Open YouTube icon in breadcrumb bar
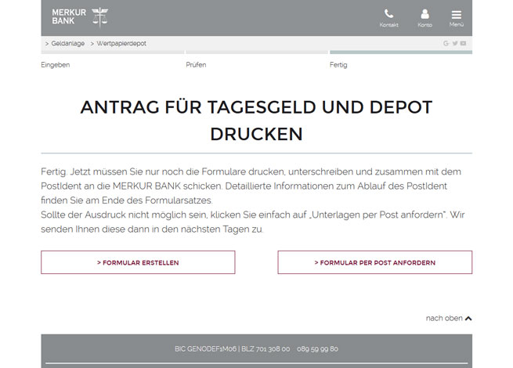The width and height of the screenshot is (513, 368). 463,43
